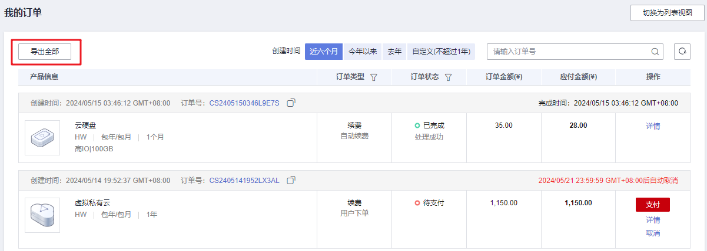Open the 订单类型 filter funnel
This screenshot has height=251, width=707.
pyautogui.click(x=373, y=77)
